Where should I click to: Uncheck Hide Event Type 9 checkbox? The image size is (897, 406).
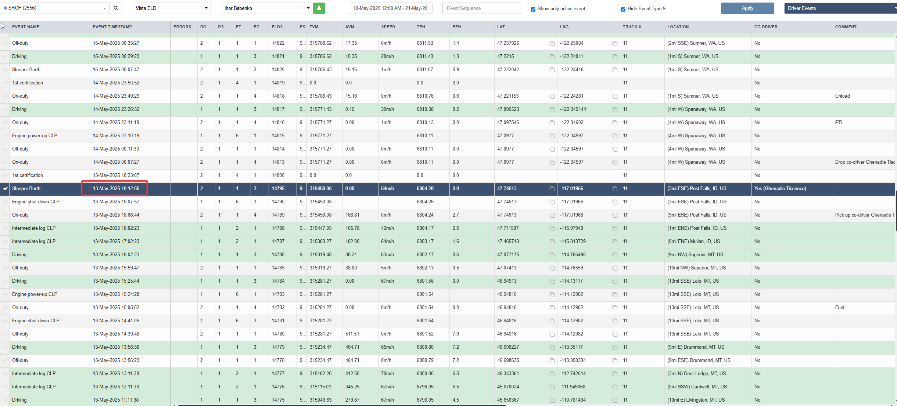(x=623, y=9)
